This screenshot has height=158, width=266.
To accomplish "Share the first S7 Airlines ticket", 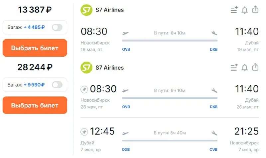I will (x=255, y=10).
